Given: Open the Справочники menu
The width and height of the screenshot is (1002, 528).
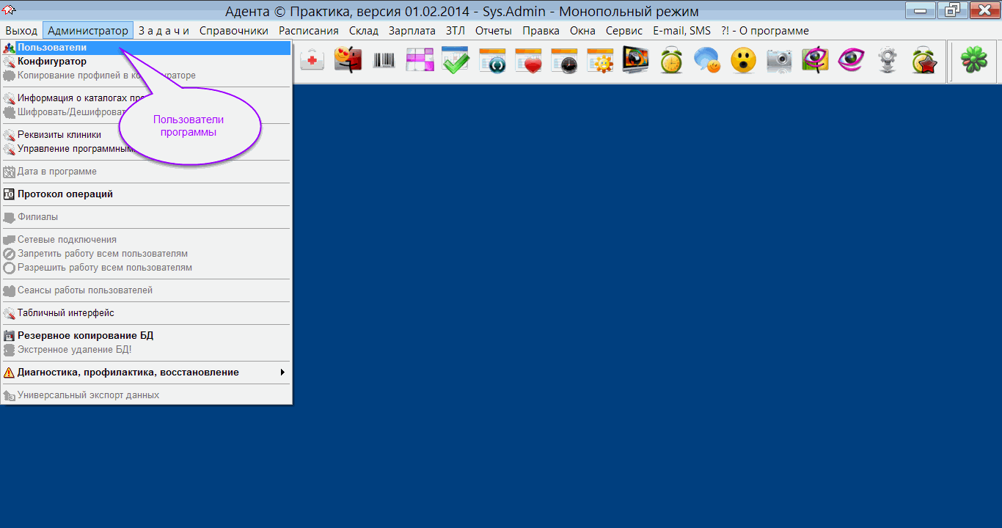Looking at the screenshot, I should coord(234,31).
